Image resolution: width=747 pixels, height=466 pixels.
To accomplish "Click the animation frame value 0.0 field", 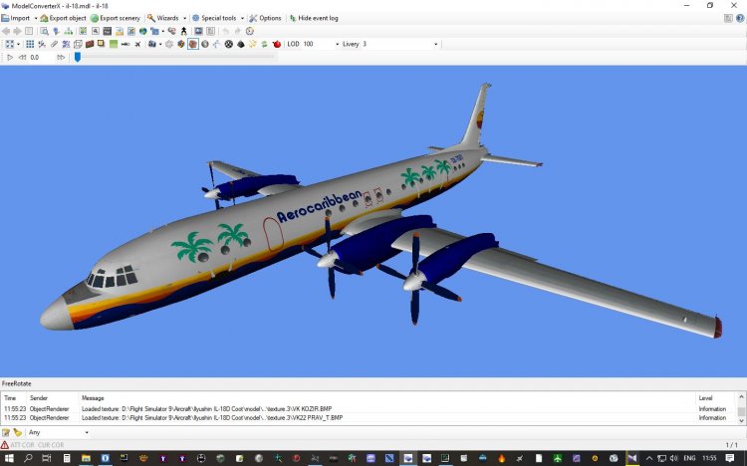I will (42, 57).
